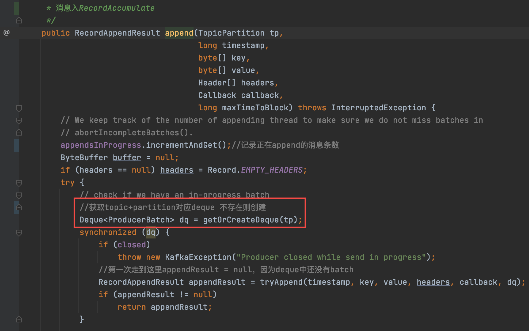The height and width of the screenshot is (331, 529).
Task: Click EMPTY_HEADERS constant
Action: pos(272,170)
